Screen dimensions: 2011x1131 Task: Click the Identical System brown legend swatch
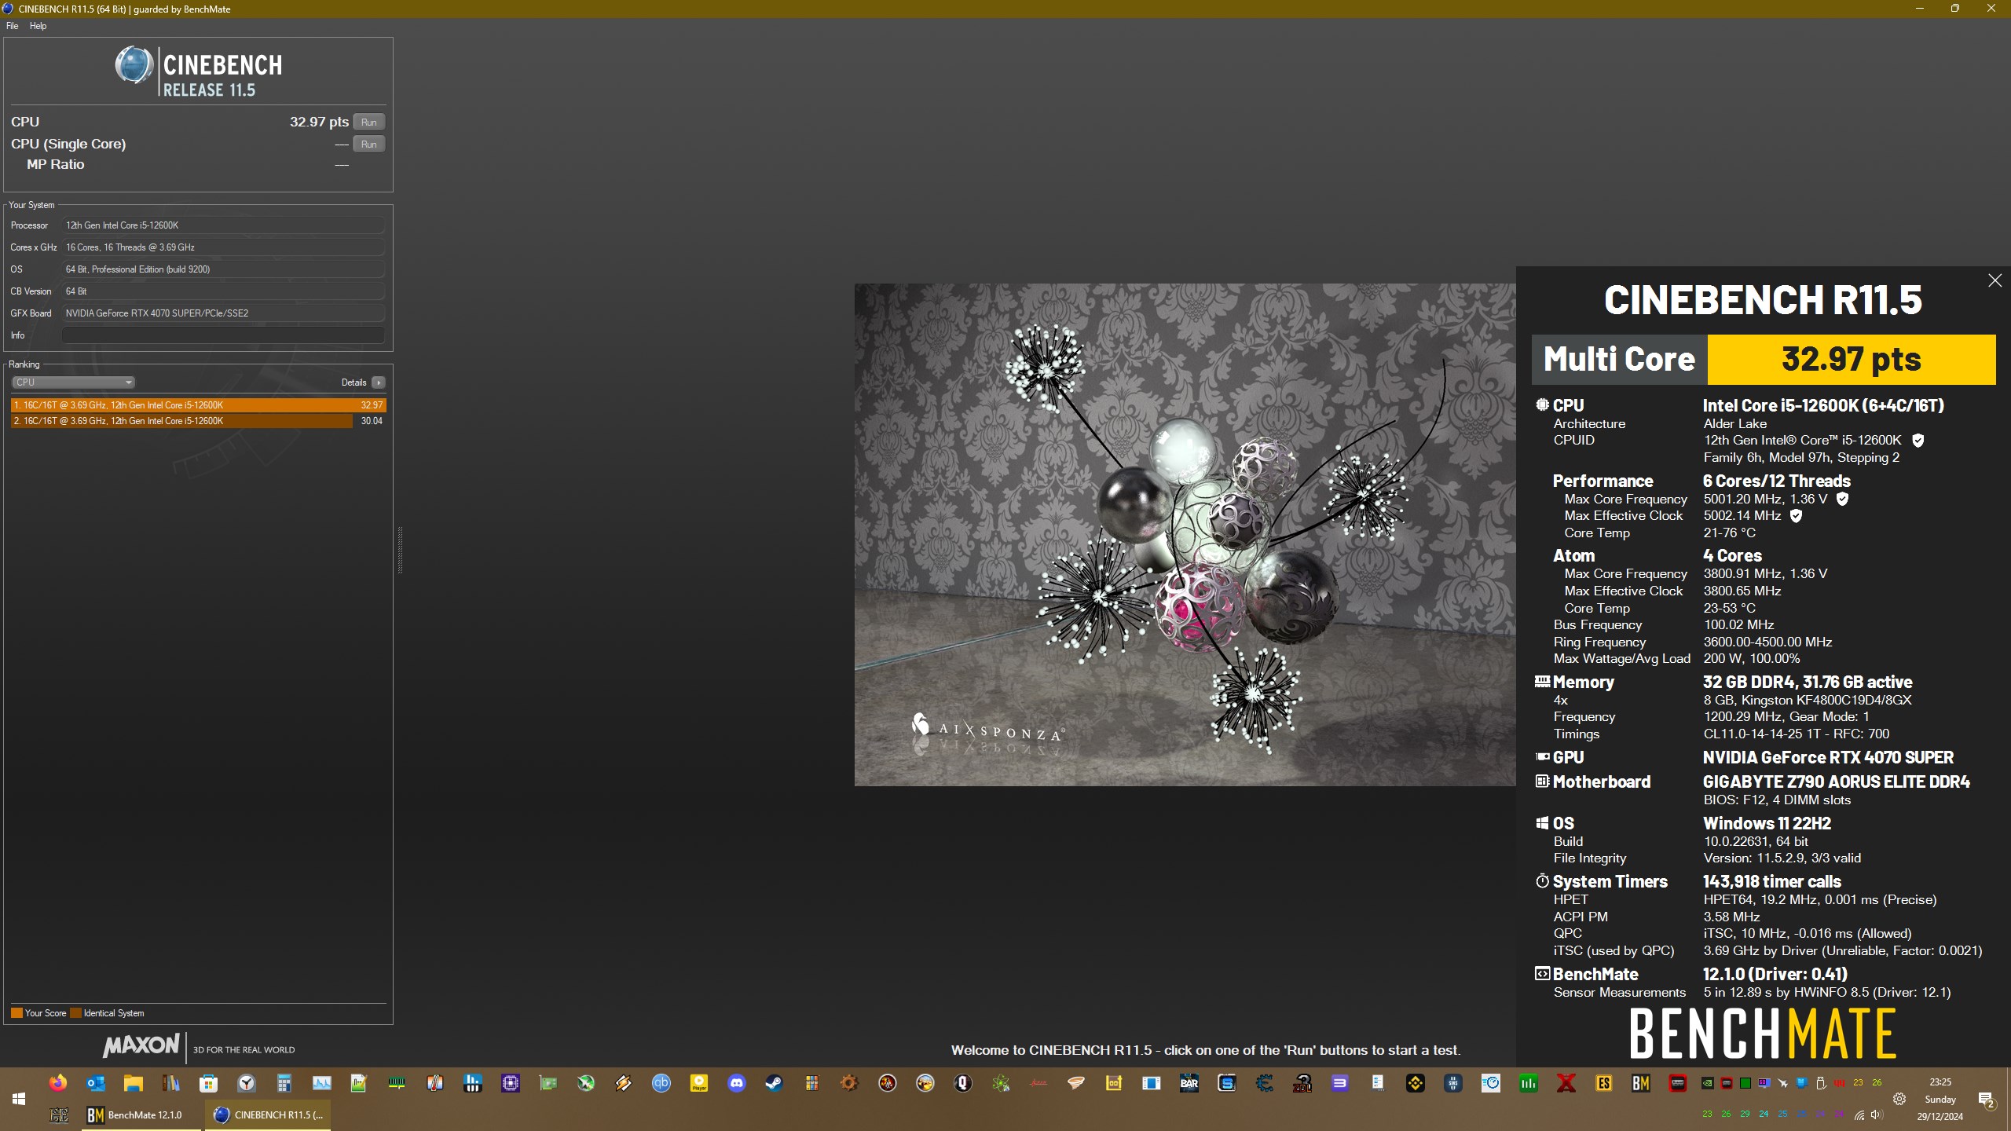tap(75, 1013)
